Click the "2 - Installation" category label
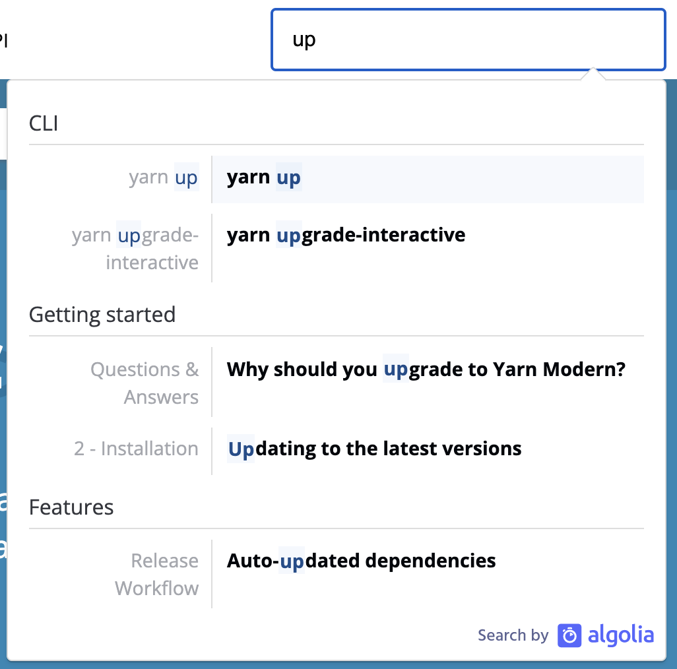The width and height of the screenshot is (677, 669). [136, 449]
